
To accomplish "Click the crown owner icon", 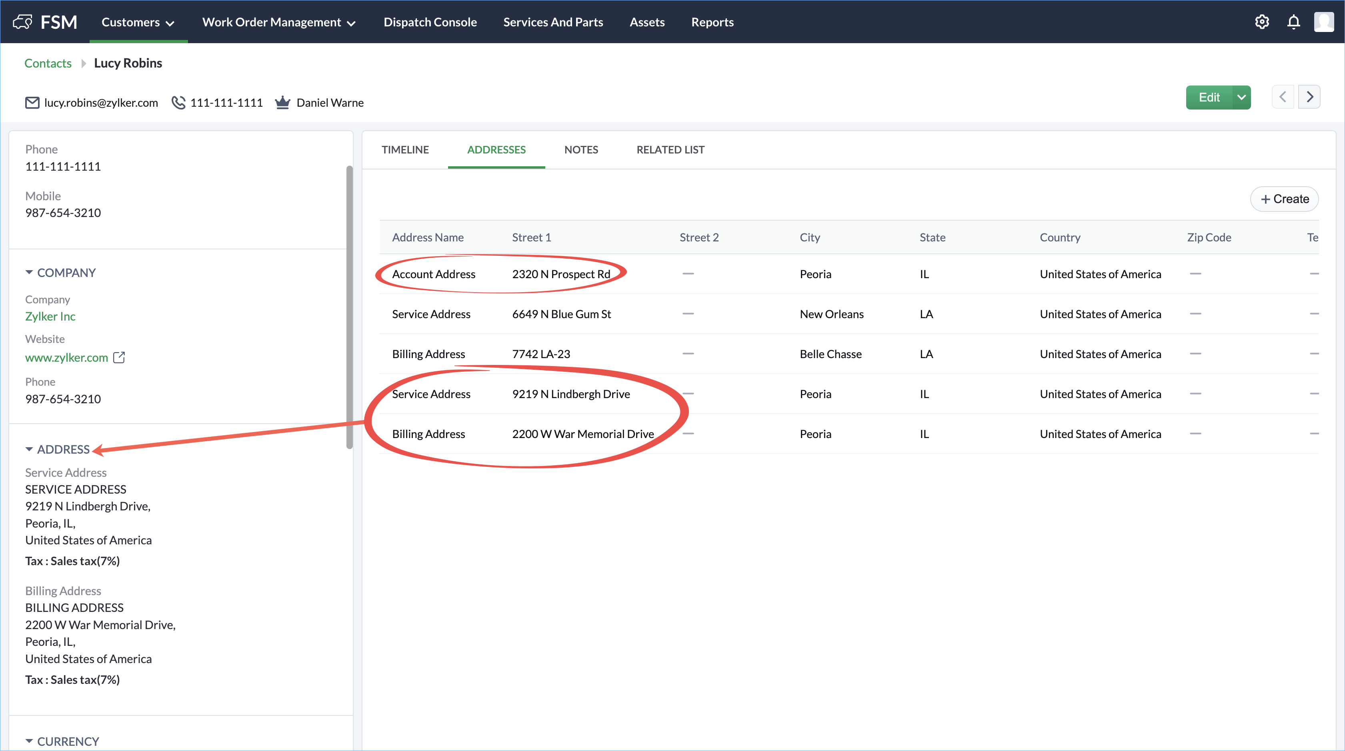I will click(x=282, y=102).
